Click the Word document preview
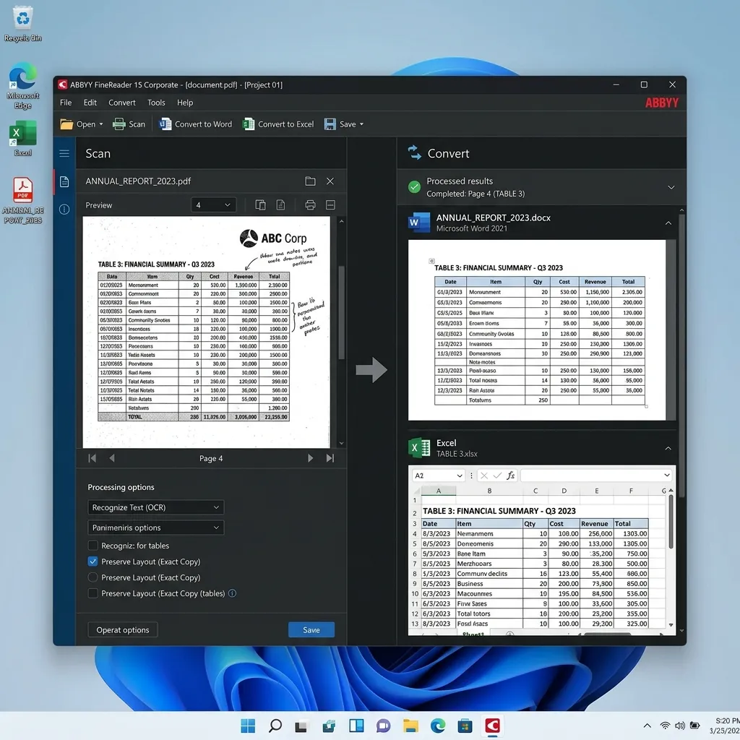The image size is (740, 740). coord(537,330)
